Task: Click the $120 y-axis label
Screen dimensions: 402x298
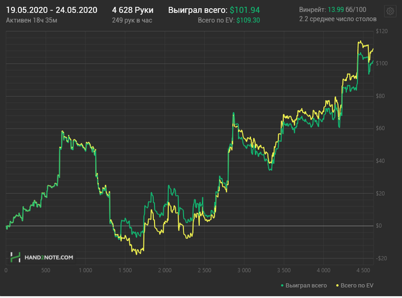Action: pyautogui.click(x=381, y=31)
